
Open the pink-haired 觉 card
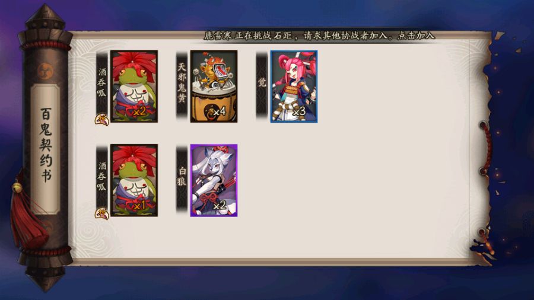(294, 87)
